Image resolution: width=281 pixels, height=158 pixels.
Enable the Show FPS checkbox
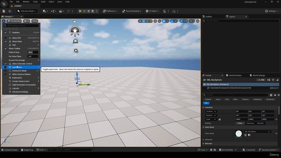pos(5,38)
